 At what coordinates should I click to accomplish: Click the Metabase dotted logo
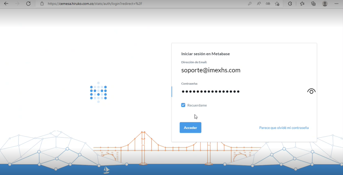pyautogui.click(x=98, y=92)
